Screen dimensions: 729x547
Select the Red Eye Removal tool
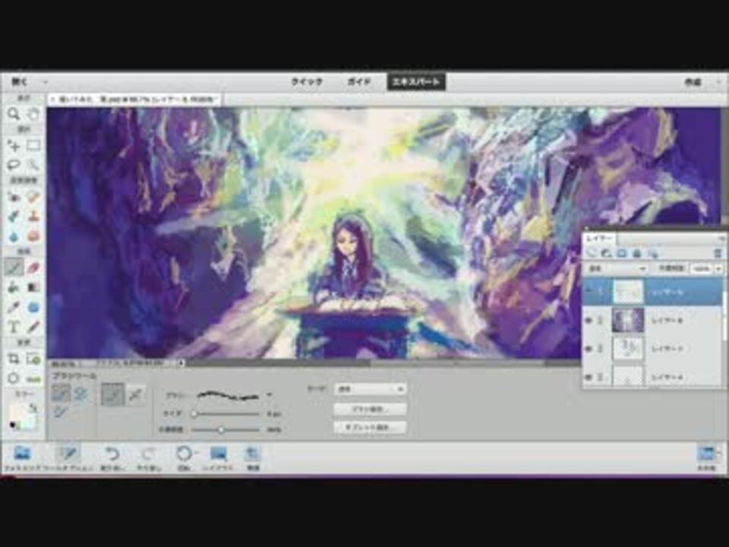(14, 198)
